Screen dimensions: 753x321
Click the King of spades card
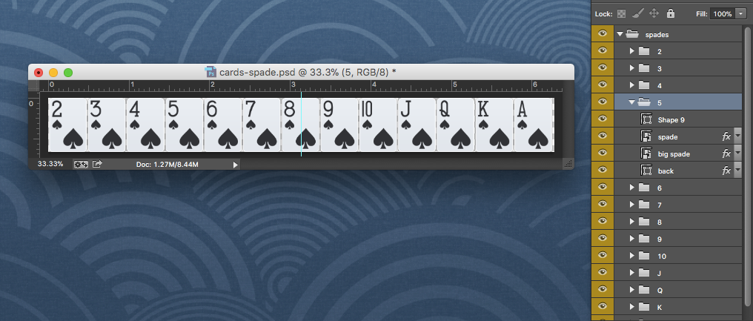coord(493,125)
